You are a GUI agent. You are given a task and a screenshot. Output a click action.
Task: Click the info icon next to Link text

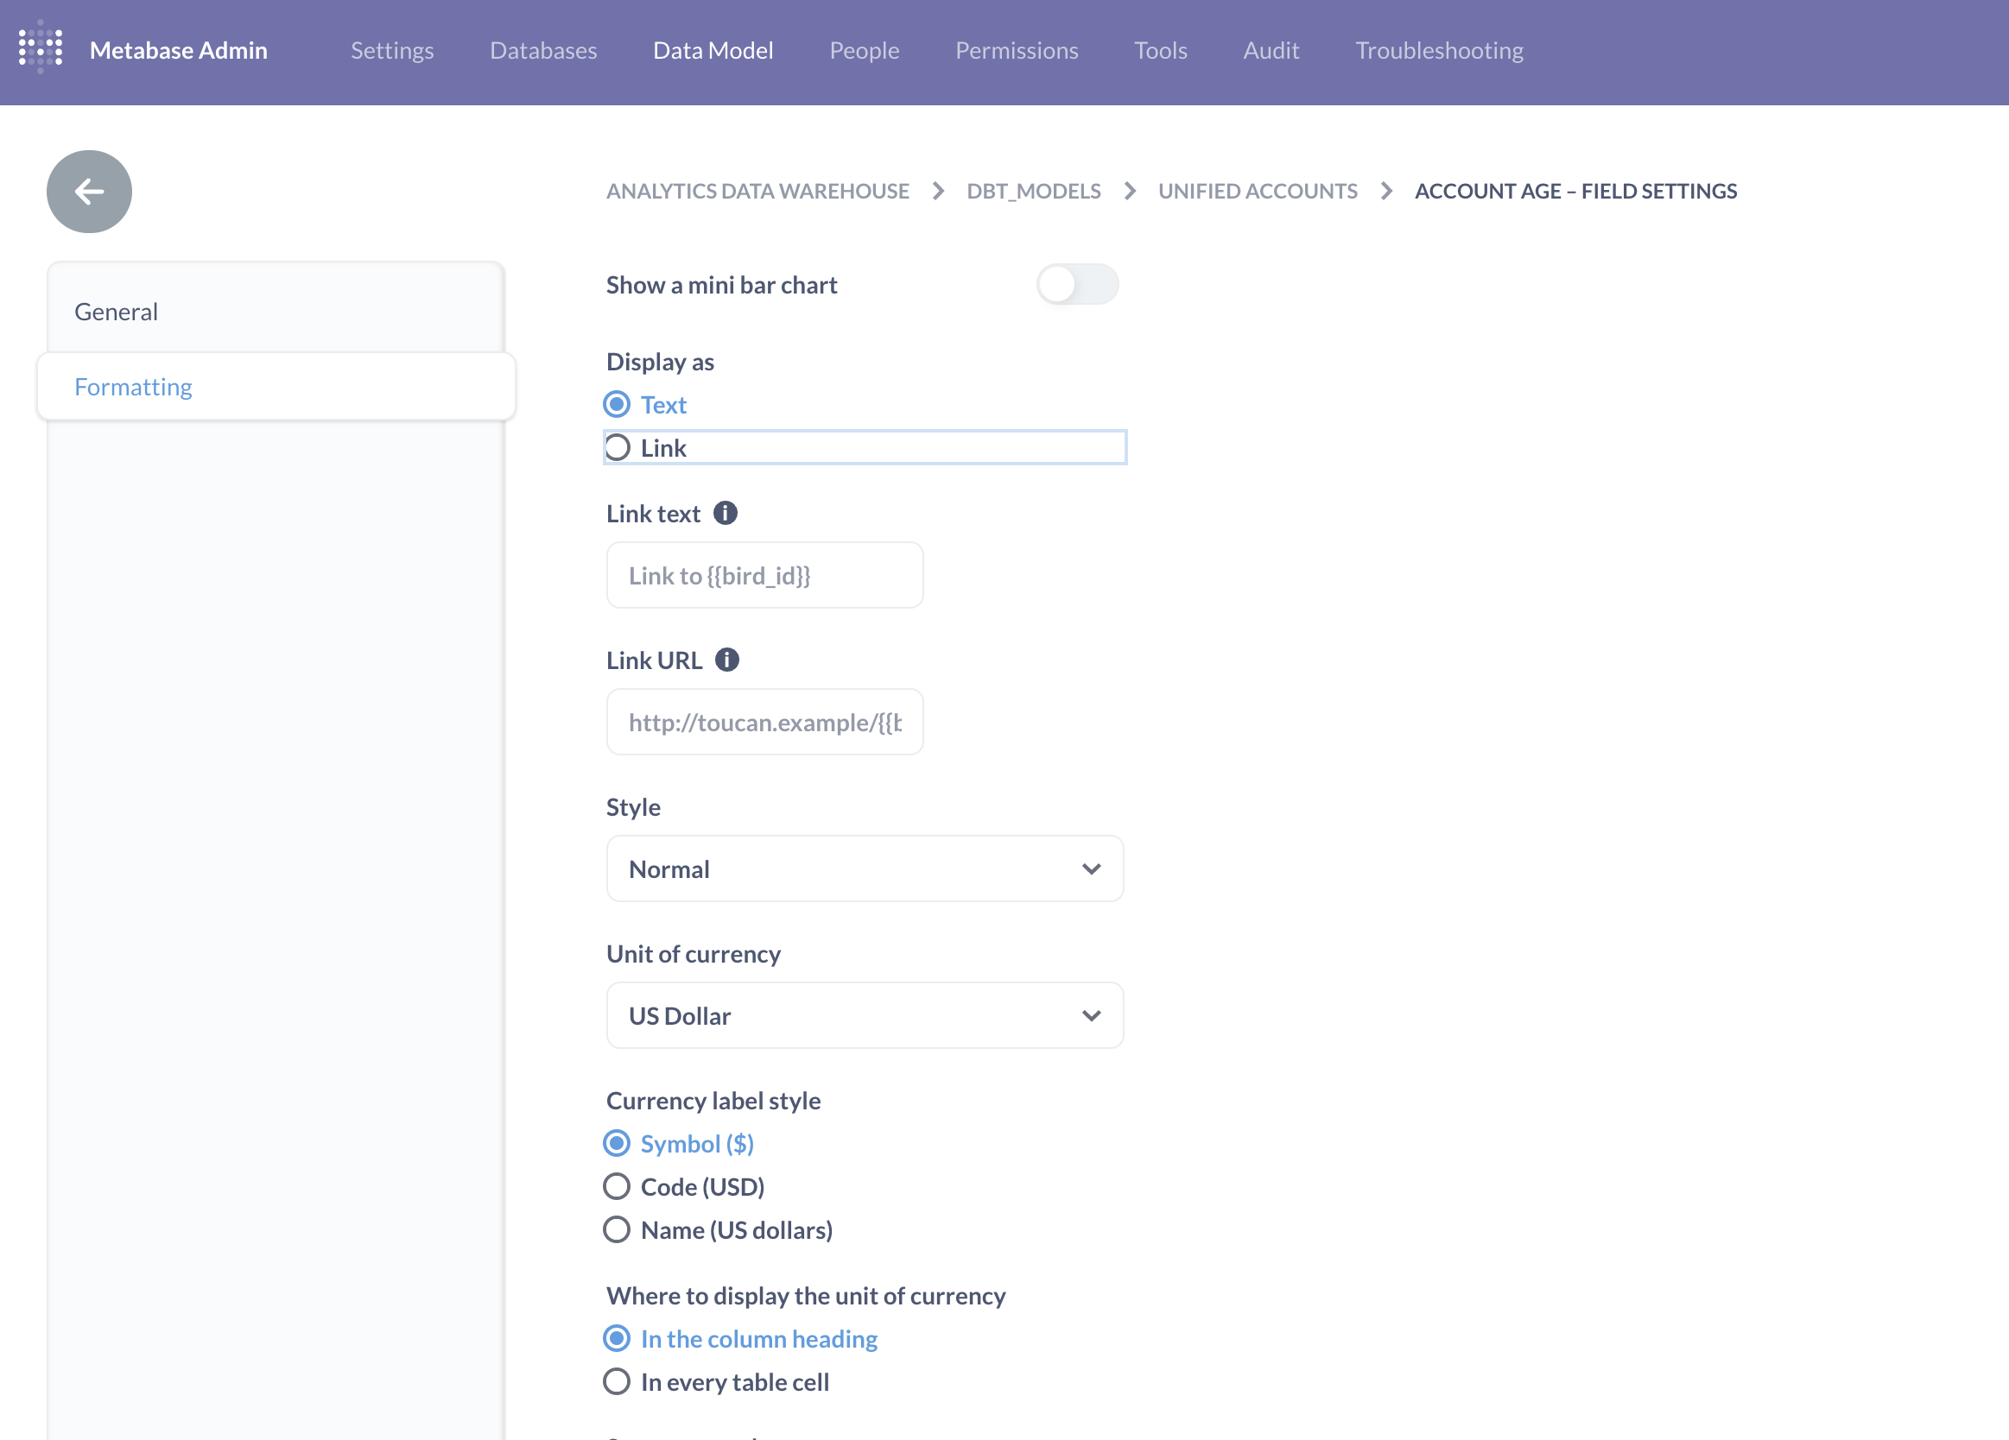click(x=726, y=513)
